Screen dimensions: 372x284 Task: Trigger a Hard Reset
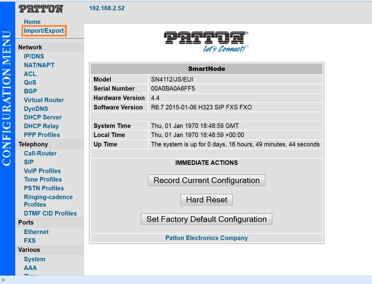pyautogui.click(x=206, y=199)
